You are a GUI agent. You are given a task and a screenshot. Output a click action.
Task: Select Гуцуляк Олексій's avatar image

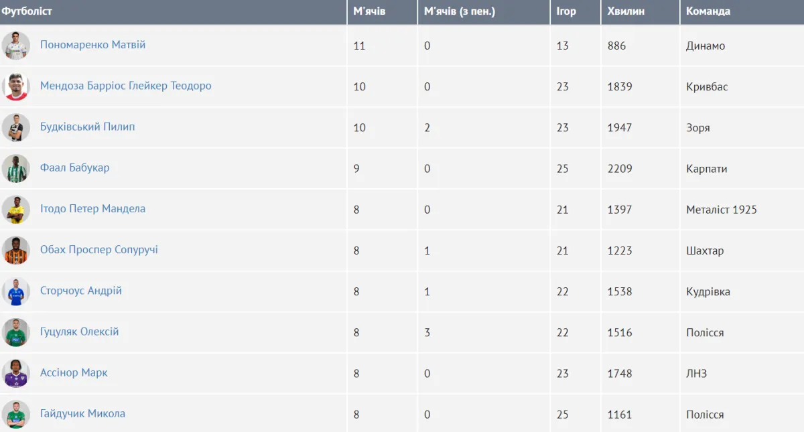pos(15,332)
